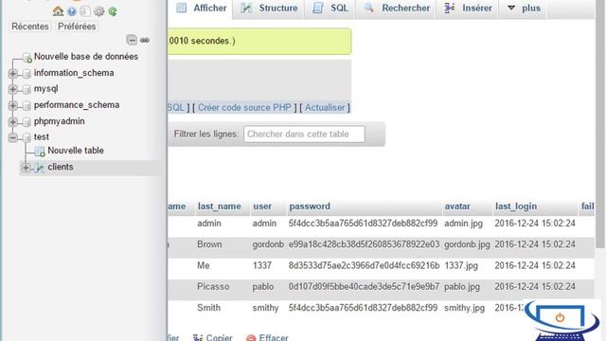The height and width of the screenshot is (341, 606).
Task: Collapse the test database node
Action: pyautogui.click(x=12, y=137)
